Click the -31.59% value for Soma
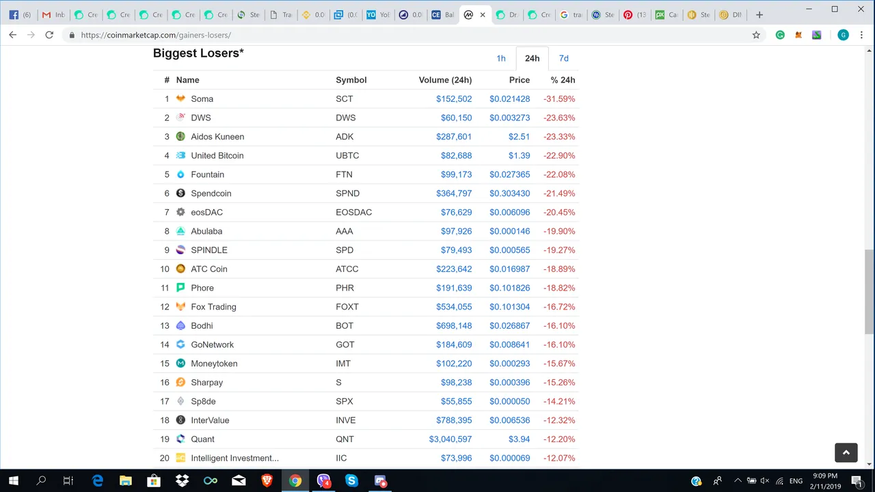875x492 pixels. point(559,99)
